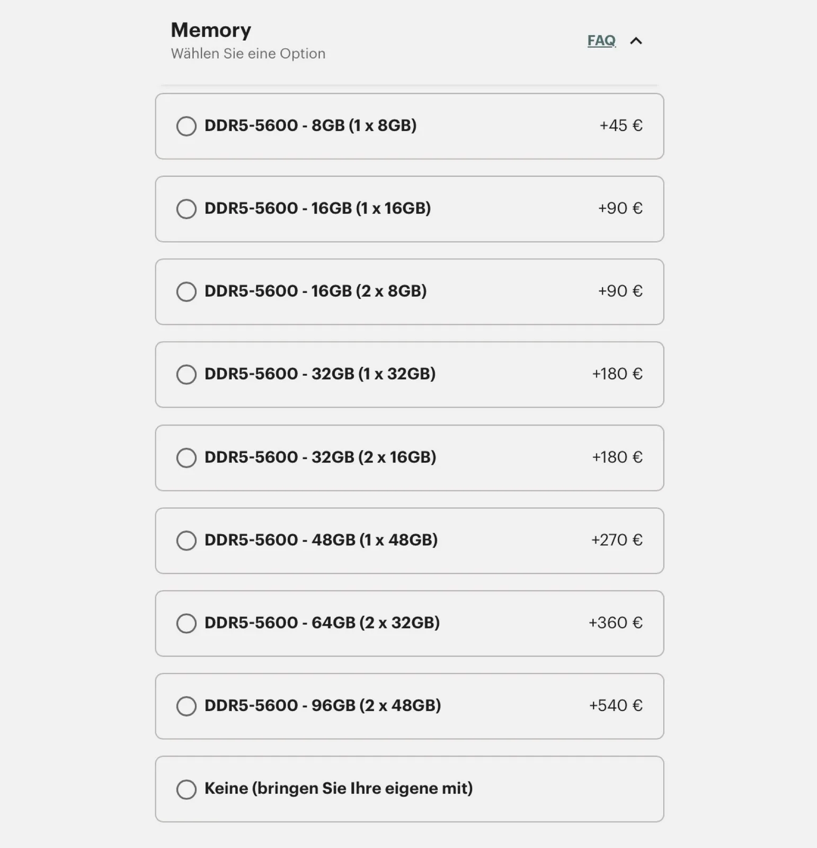Select the 64GB (2 x 32GB) radio button
This screenshot has height=848, width=817.
tap(187, 623)
